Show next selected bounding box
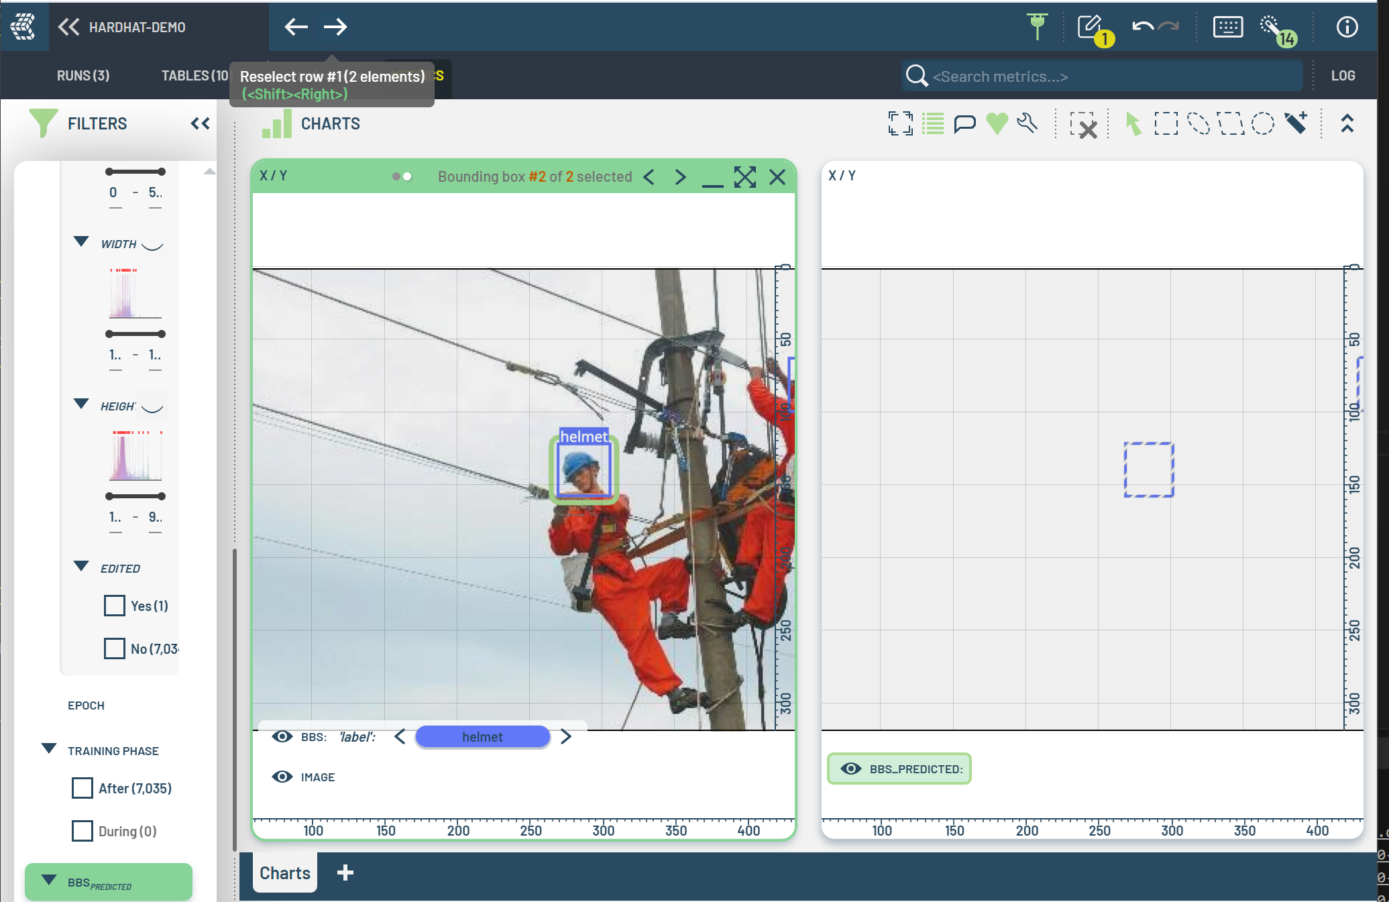 [x=681, y=177]
